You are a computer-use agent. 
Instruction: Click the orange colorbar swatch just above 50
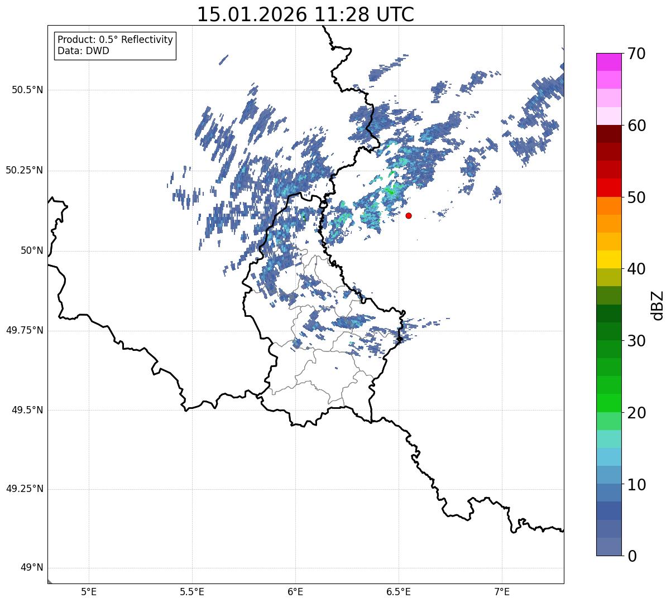(608, 206)
